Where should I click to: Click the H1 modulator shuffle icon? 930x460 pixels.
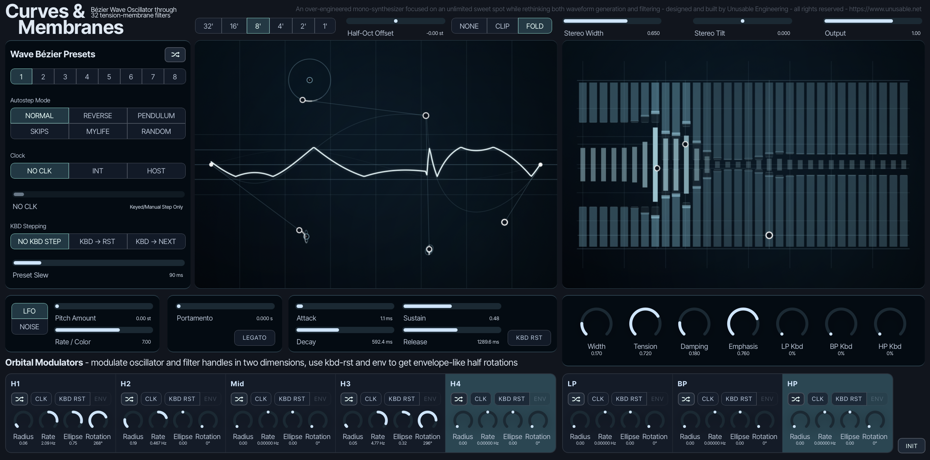point(20,399)
